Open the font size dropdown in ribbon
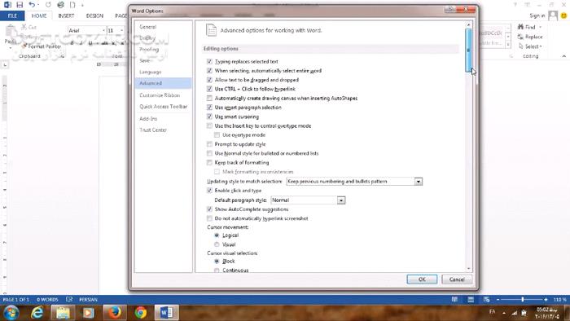Viewport: 570px width, 321px height. tap(122, 30)
